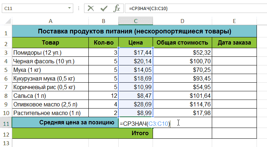Click the 'Общая стоимость' header cell
The image size is (267, 147).
click(x=182, y=43)
